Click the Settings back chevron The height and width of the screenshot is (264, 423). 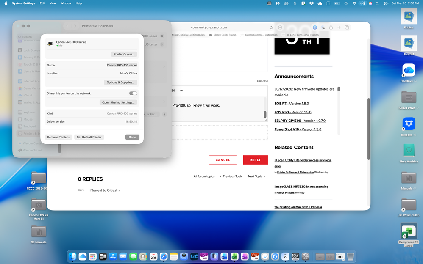[67, 26]
